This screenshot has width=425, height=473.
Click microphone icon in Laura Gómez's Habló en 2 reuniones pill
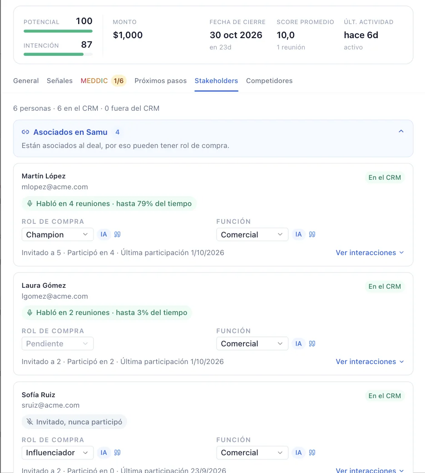(30, 312)
